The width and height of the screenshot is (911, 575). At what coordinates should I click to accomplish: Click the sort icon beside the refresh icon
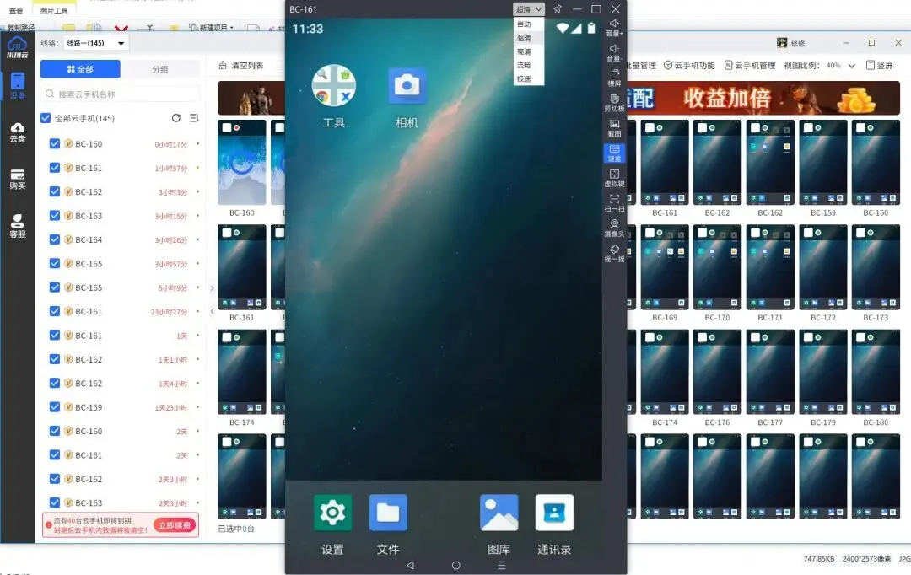[x=194, y=118]
